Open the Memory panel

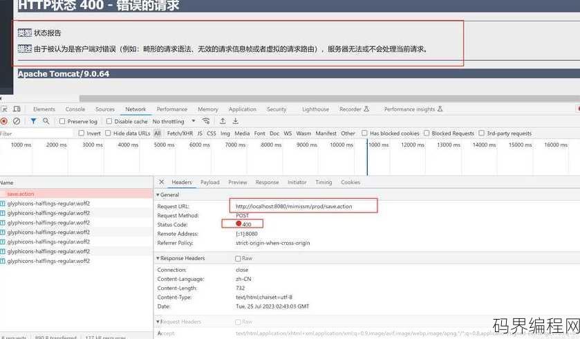(208, 109)
